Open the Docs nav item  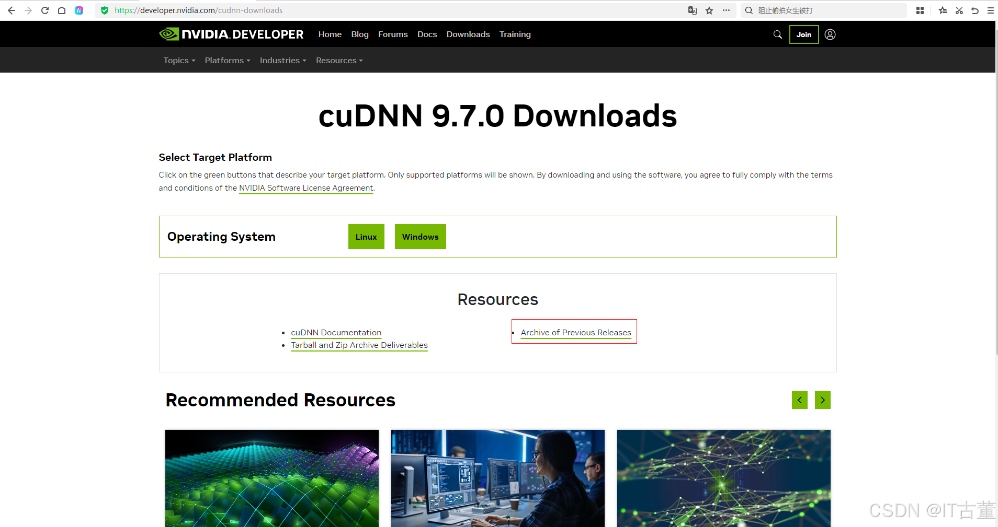pyautogui.click(x=427, y=34)
